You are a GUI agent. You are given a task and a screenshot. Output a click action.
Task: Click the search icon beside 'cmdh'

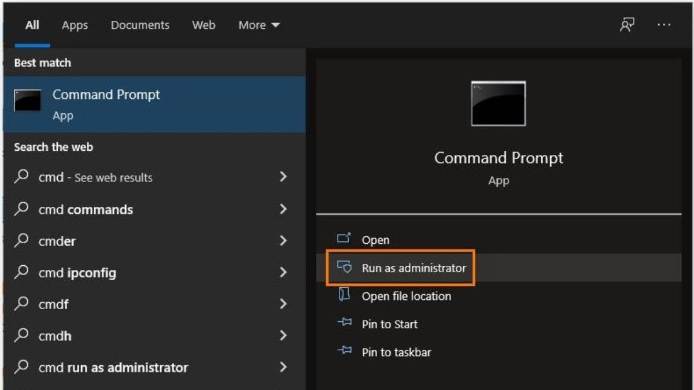point(21,335)
